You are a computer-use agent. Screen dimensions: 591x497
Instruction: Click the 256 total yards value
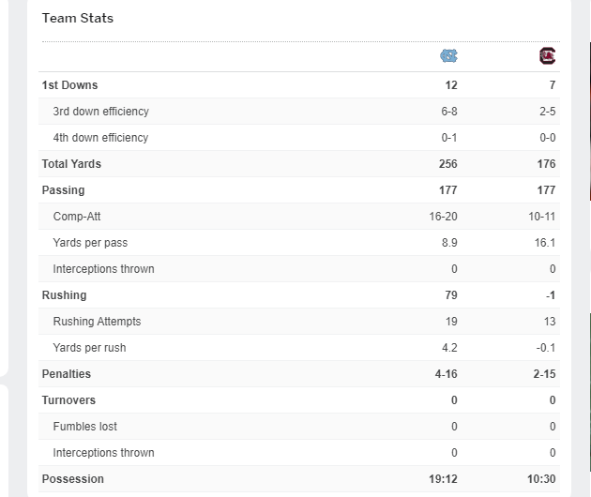click(447, 164)
